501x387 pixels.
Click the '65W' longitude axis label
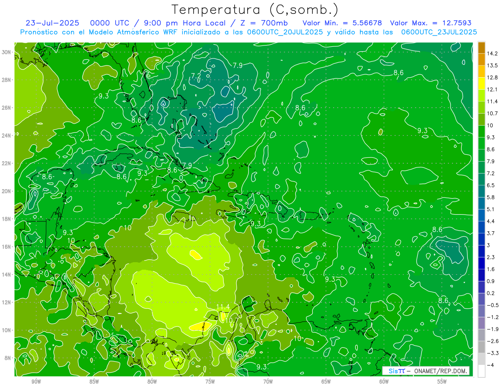click(x=326, y=382)
